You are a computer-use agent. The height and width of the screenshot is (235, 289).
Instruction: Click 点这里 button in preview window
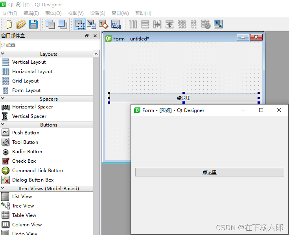(x=210, y=172)
